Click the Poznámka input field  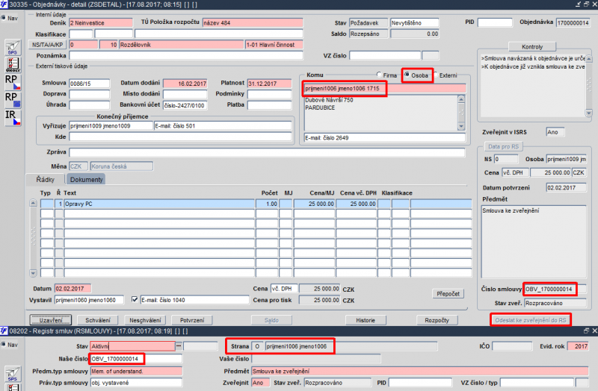pyautogui.click(x=186, y=55)
